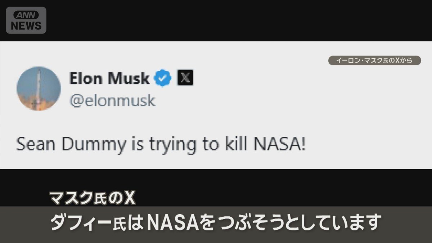The height and width of the screenshot is (243, 432).
Task: Click the 'ANN' lettering in the logo
Action: [x=26, y=15]
